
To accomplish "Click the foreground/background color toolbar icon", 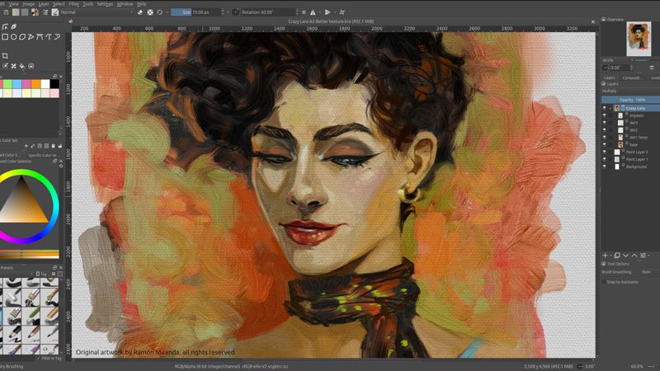I will pyautogui.click(x=35, y=12).
